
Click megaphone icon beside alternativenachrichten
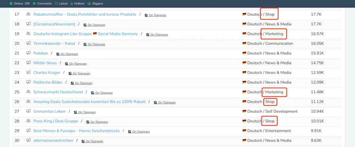28,140
